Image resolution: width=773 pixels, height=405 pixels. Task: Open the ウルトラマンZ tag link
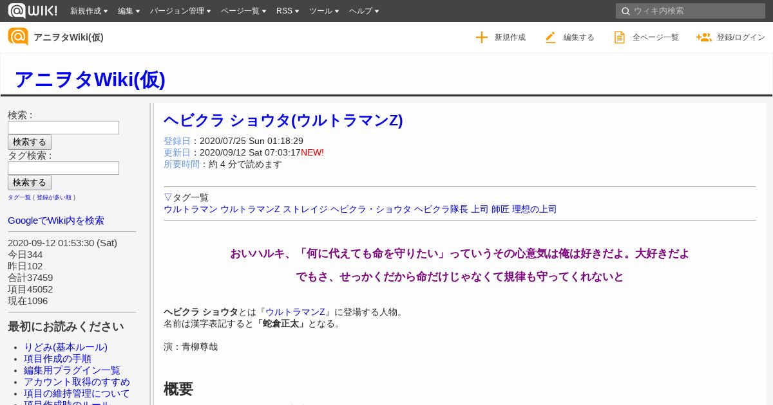point(250,209)
